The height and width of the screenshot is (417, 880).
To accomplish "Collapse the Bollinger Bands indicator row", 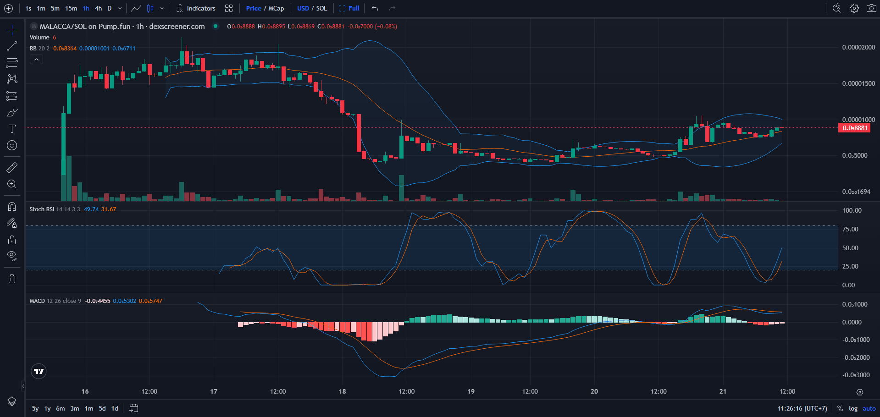I will (36, 59).
